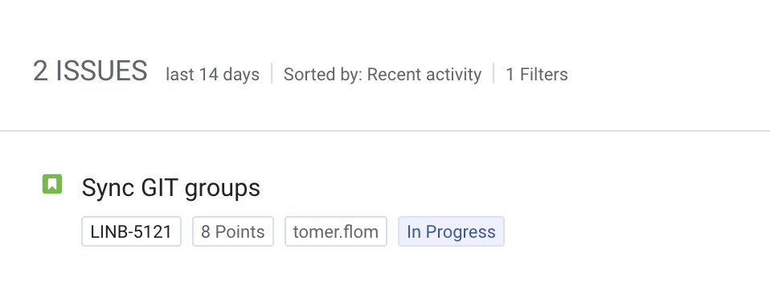Open the Sync GIT groups issue

170,188
